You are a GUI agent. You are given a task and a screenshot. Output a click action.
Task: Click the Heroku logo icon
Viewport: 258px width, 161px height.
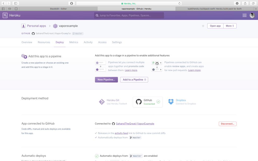click(5, 15)
